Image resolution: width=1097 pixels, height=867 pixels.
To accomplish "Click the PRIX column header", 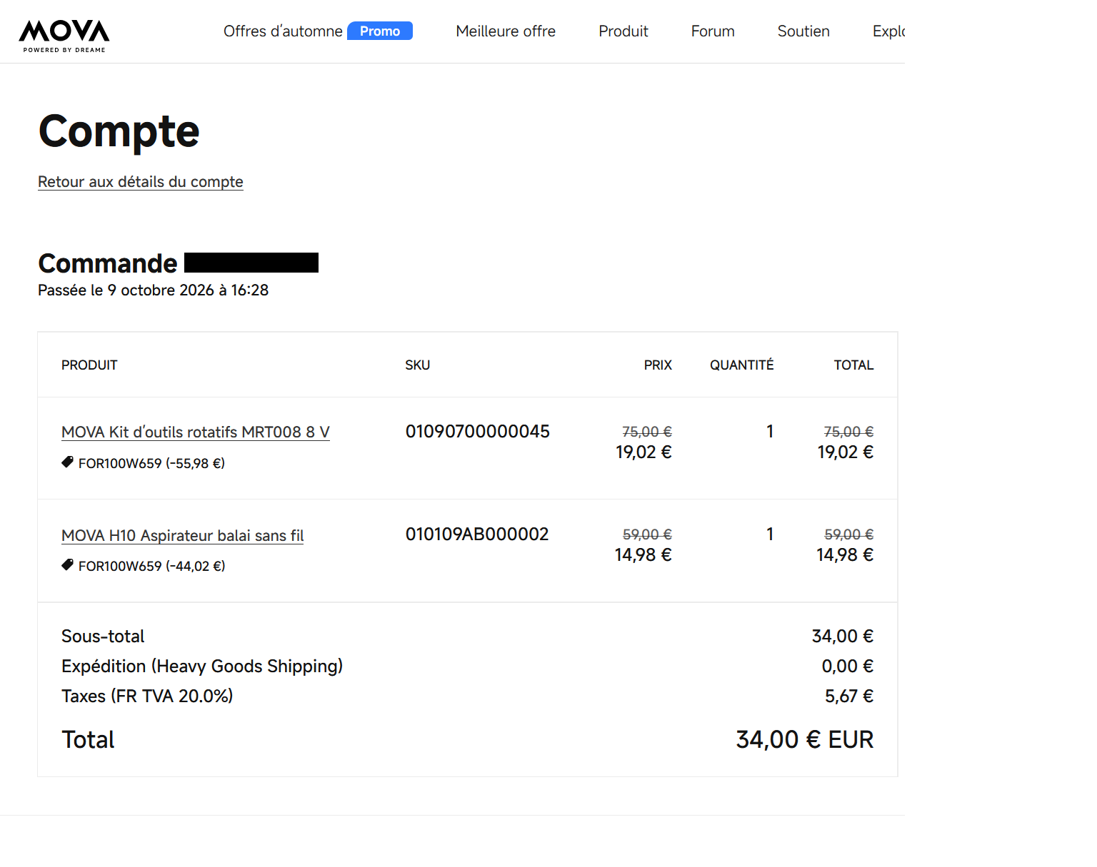I will click(658, 365).
